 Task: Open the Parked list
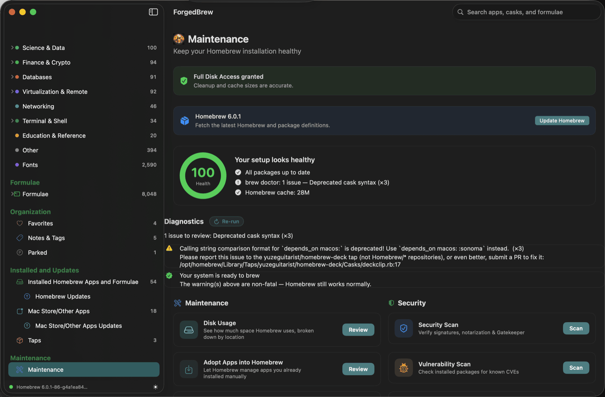pos(84,252)
